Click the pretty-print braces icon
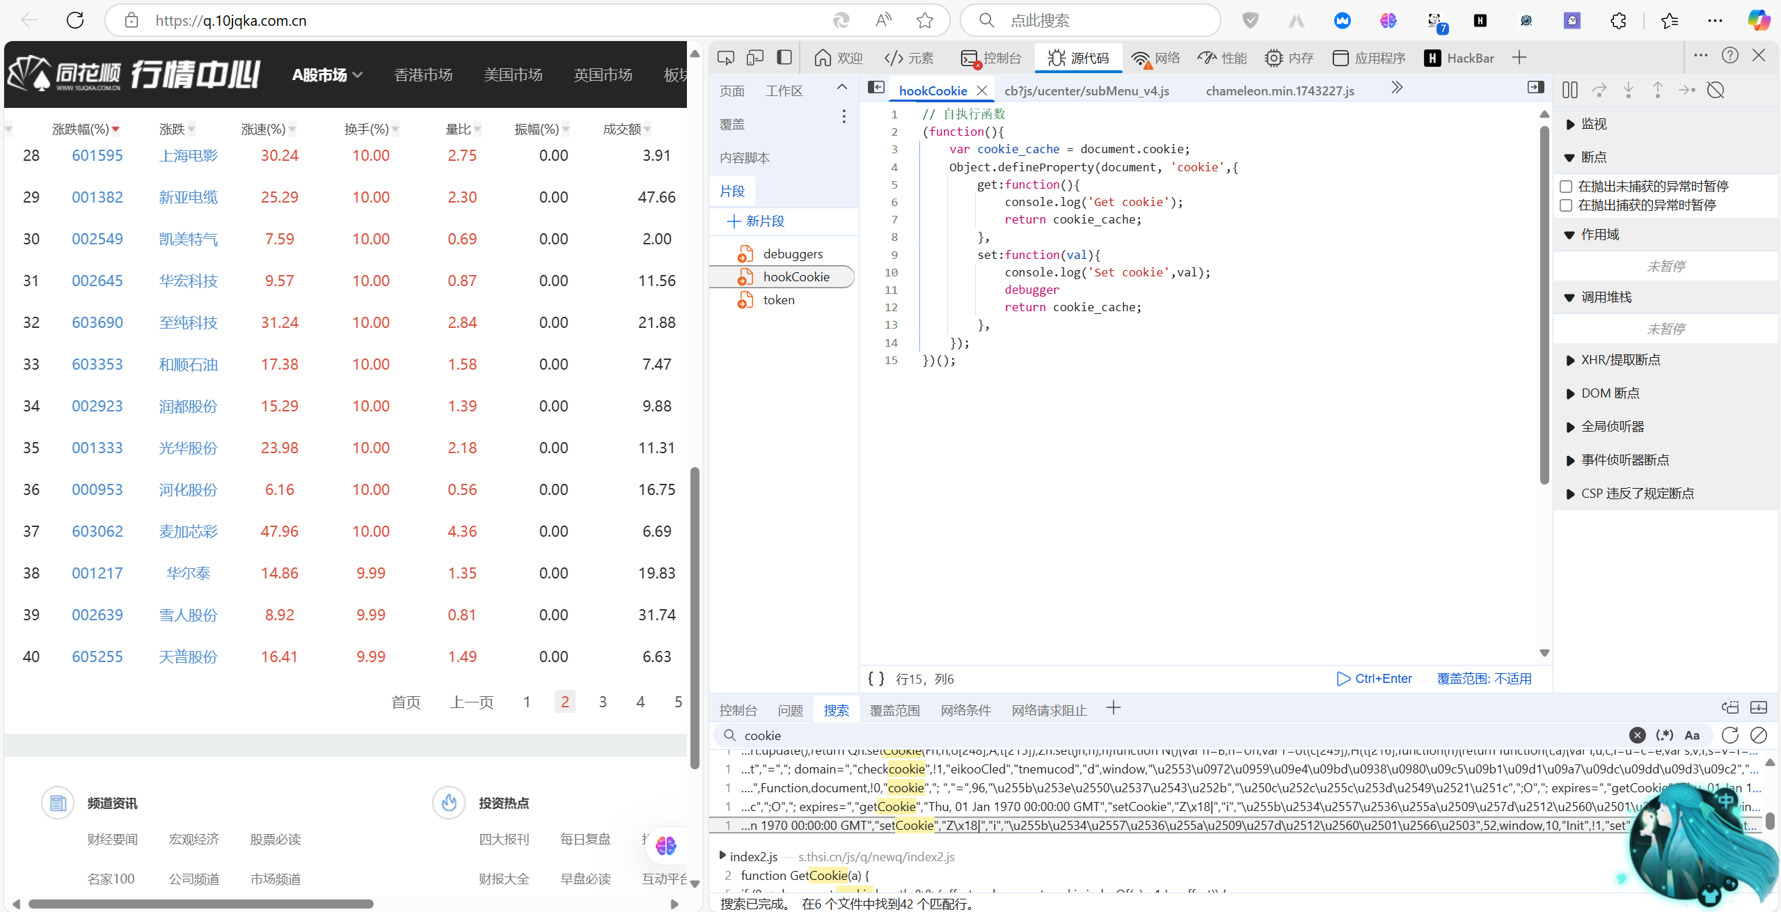 click(876, 679)
